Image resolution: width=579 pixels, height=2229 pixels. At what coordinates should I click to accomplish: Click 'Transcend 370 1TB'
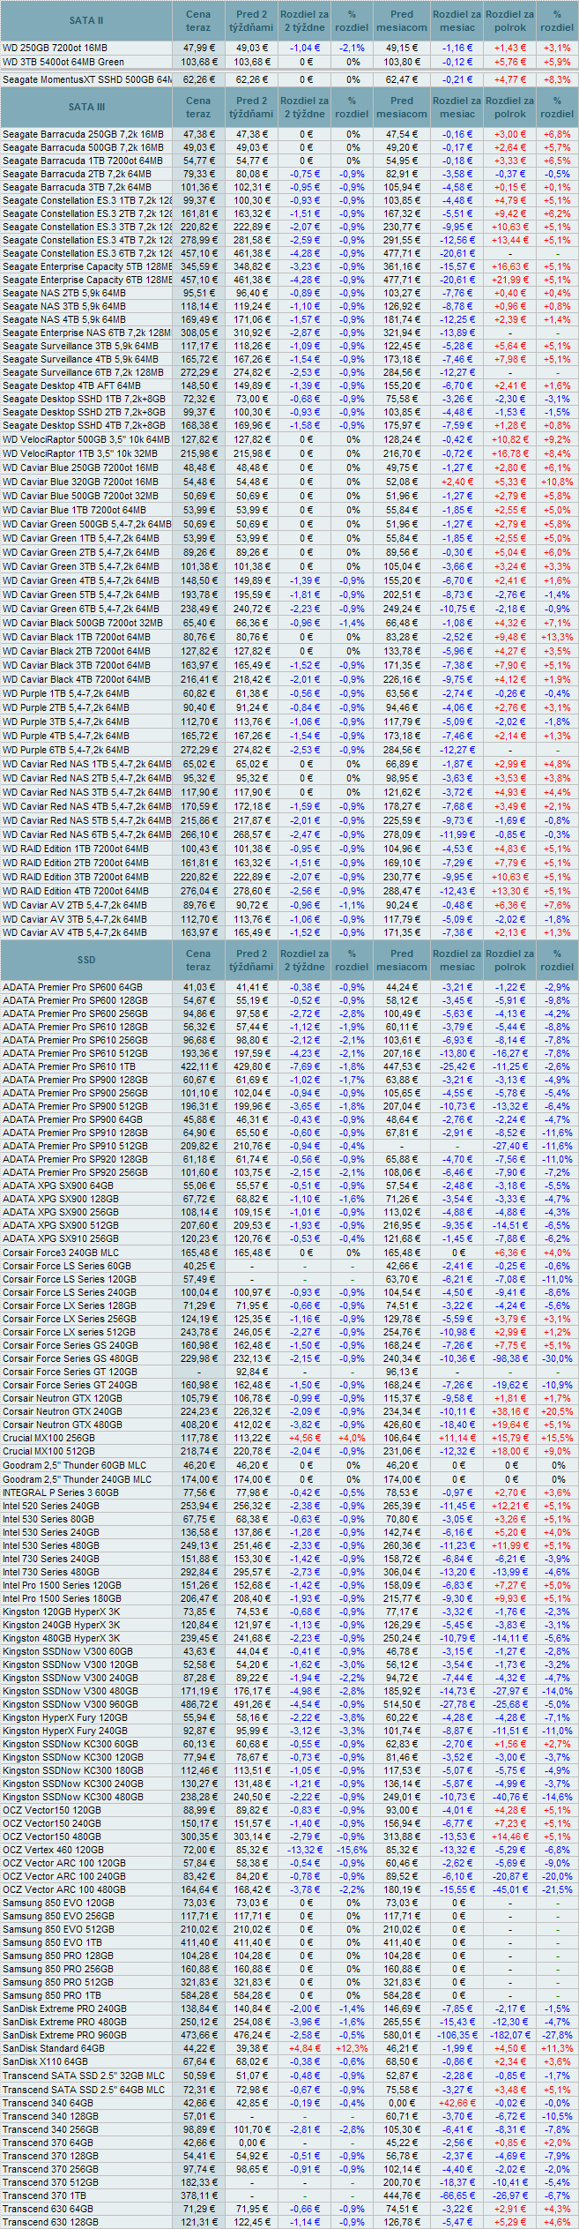tap(45, 2195)
